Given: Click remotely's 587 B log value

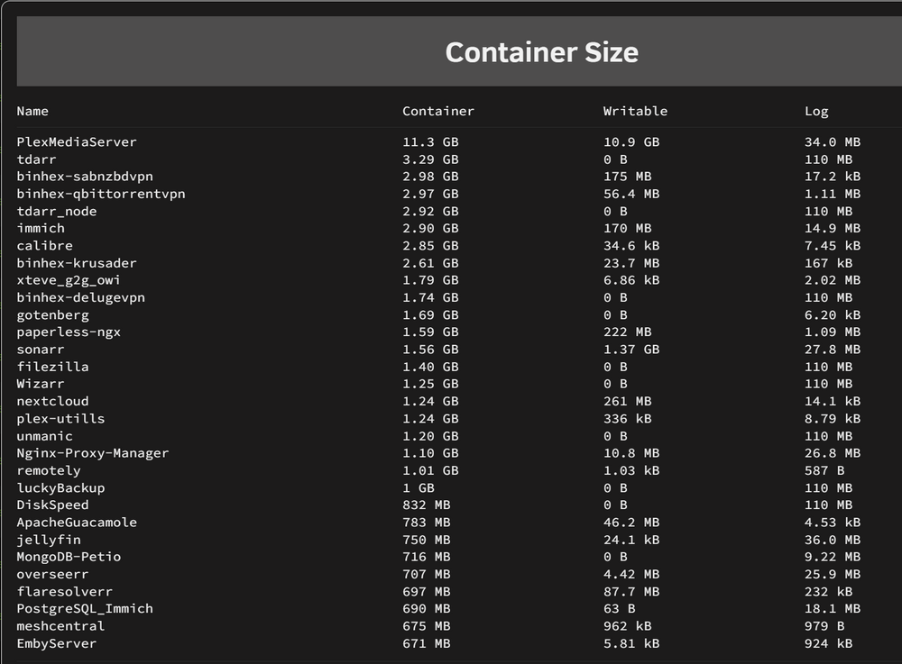Looking at the screenshot, I should (x=824, y=470).
